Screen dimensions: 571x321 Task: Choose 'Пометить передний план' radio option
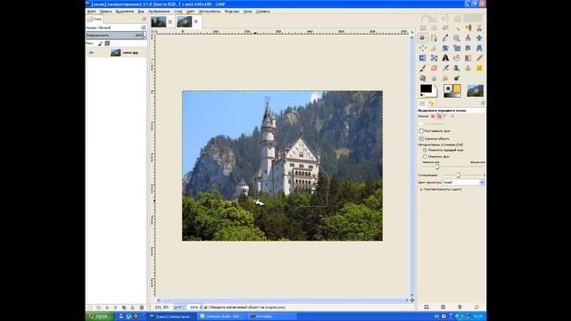click(x=425, y=150)
